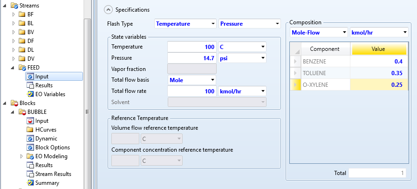Select the BENZENE row header arrow

coord(295,62)
